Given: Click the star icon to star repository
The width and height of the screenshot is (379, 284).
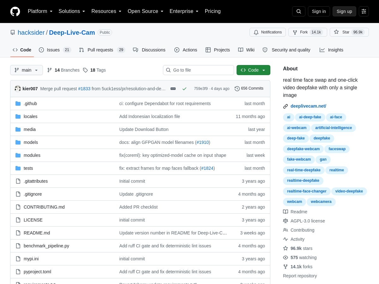Looking at the screenshot, I should point(336,32).
